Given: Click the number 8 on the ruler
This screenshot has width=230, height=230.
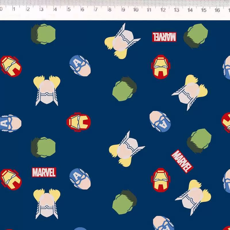Looking at the screenshot, I should pos(110,10).
